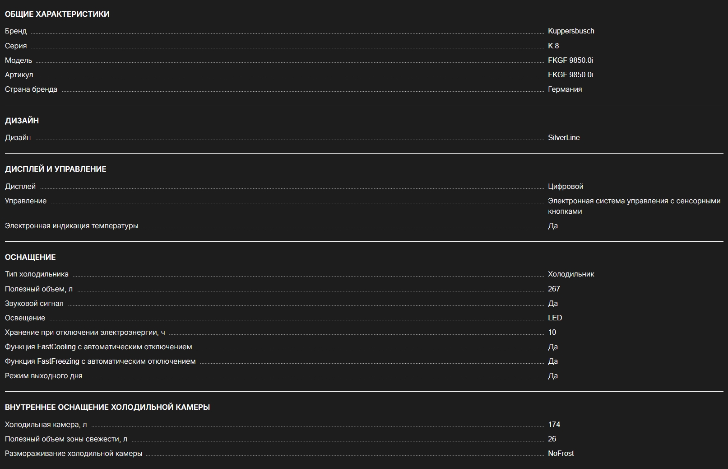The height and width of the screenshot is (469, 728).
Task: Click the SilverLine design value
Action: (x=563, y=137)
